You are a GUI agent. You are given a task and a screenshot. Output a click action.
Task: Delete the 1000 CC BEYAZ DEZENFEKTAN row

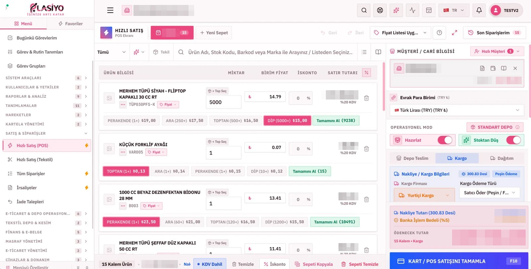(x=366, y=199)
